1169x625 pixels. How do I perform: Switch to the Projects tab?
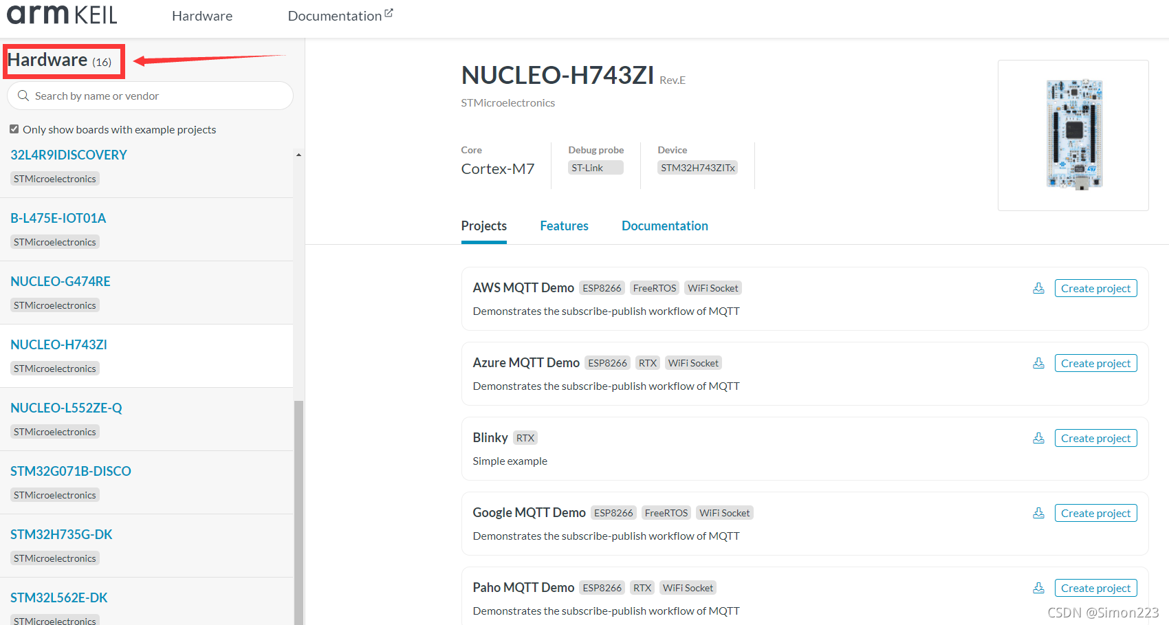(484, 226)
